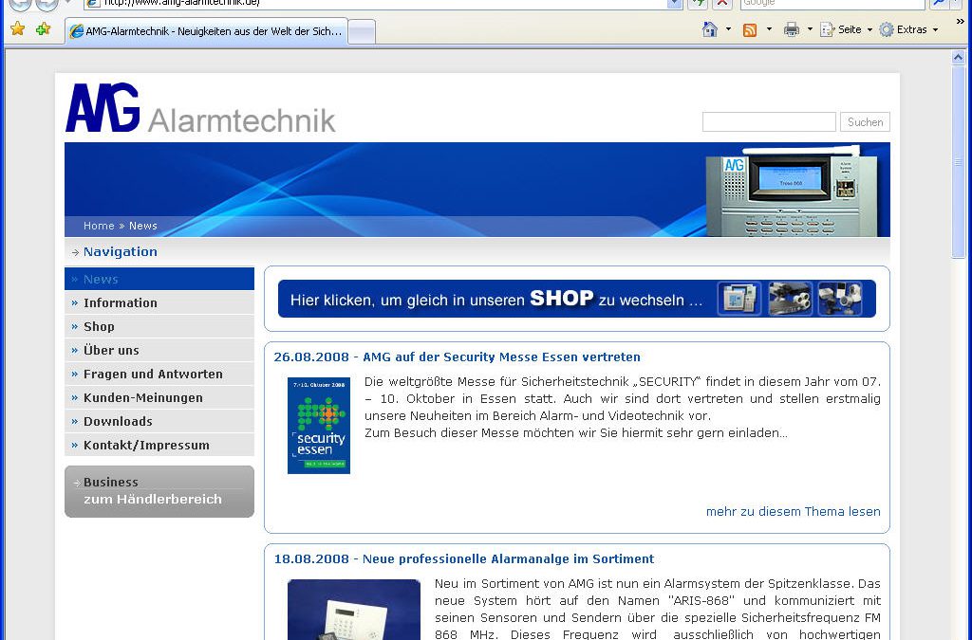Click the Add to Favorites icon
This screenshot has height=640, width=972.
[x=43, y=29]
